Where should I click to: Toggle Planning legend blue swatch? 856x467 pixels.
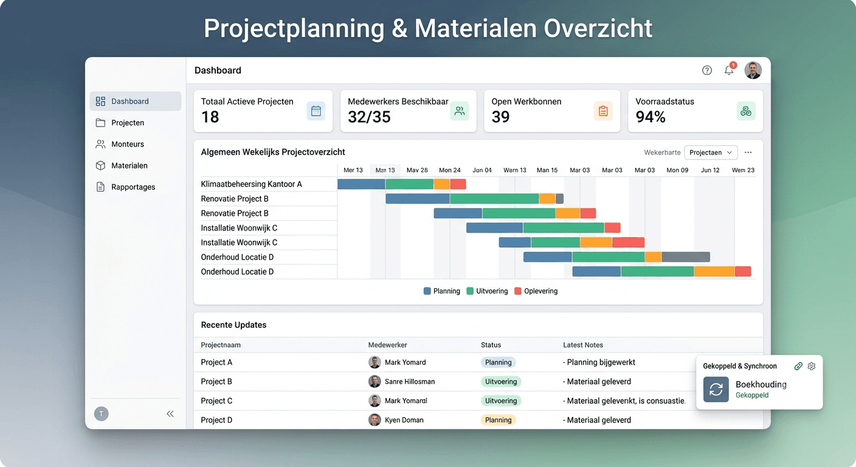pyautogui.click(x=427, y=291)
